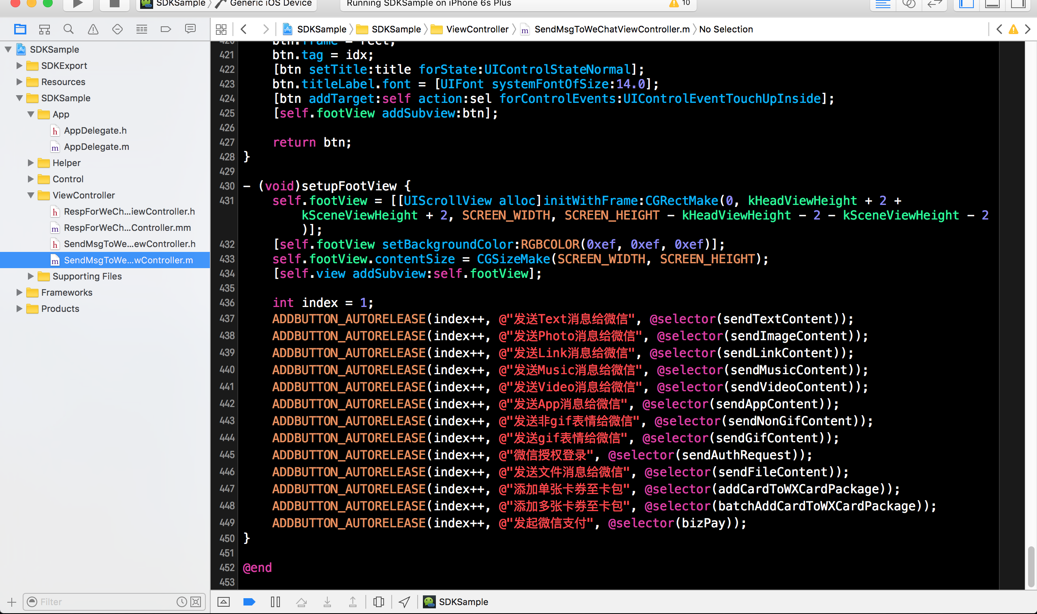The height and width of the screenshot is (614, 1037).
Task: Go back in editor history
Action: pos(244,29)
